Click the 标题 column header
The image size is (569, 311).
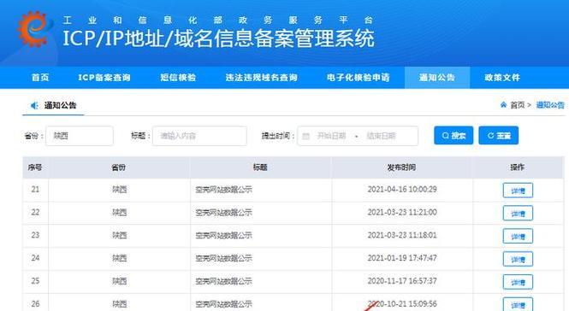coord(260,167)
